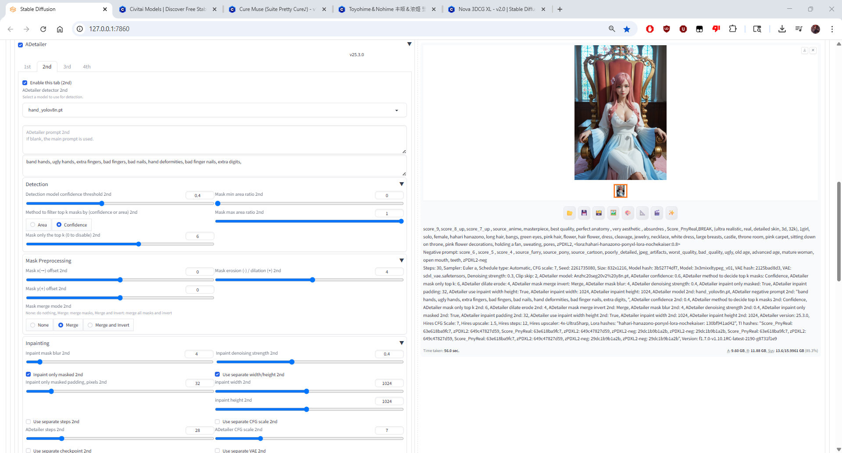Click the negative prompt 'band hands' box
The image size is (842, 453).
pos(214,165)
